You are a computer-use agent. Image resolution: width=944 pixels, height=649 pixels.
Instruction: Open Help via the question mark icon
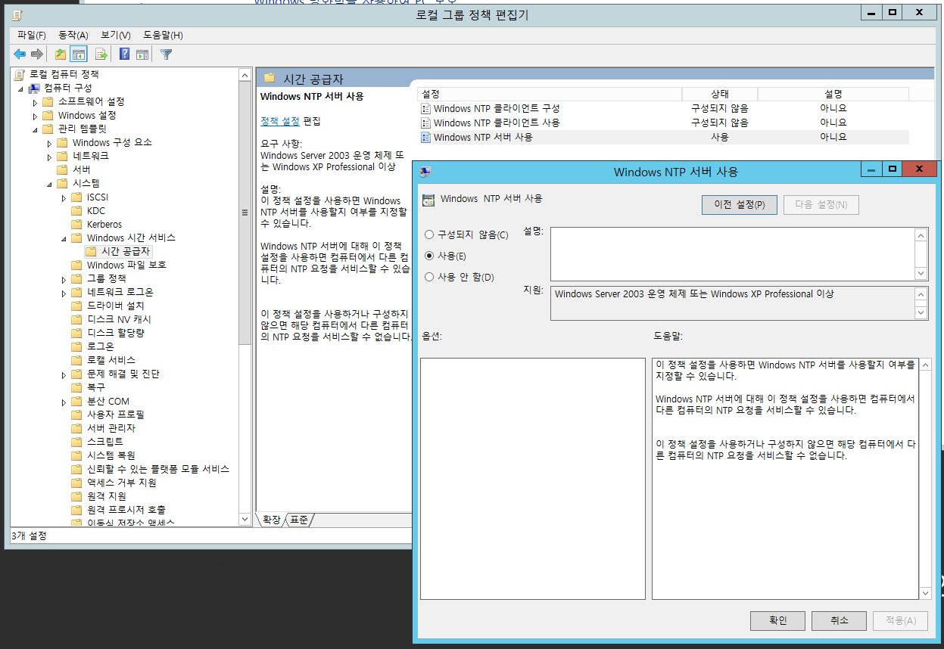tap(125, 54)
